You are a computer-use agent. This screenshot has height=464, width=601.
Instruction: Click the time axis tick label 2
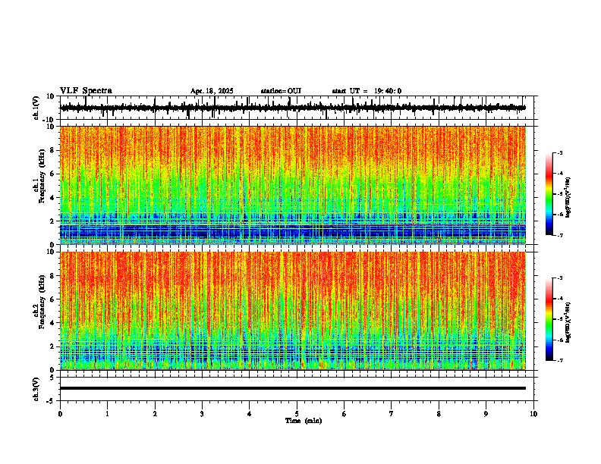pyautogui.click(x=155, y=414)
